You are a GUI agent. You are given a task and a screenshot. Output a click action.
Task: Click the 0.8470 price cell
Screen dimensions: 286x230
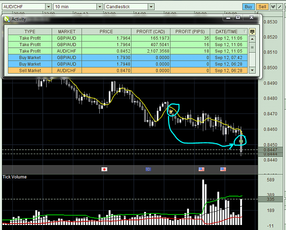[106, 70]
